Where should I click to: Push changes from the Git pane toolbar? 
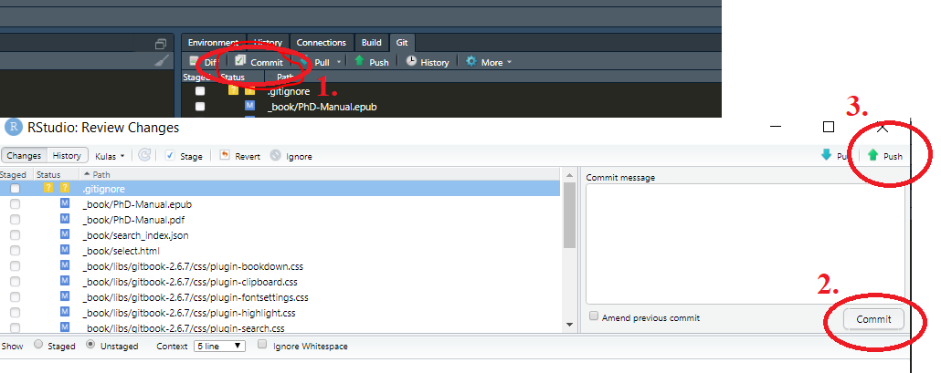coord(371,62)
